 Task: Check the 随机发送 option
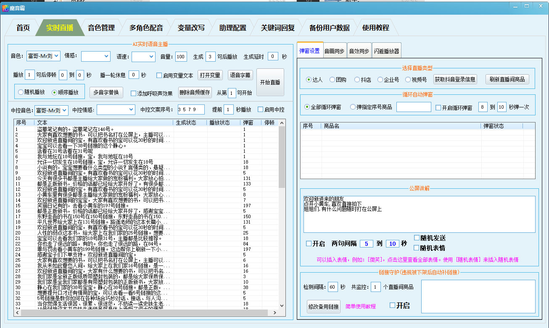[x=417, y=238]
